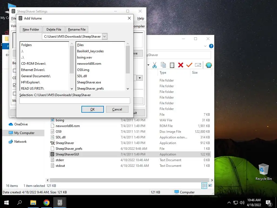Image resolution: width=277 pixels, height=208 pixels.
Task: Select stderr text document in Explorer
Action: pos(60,160)
